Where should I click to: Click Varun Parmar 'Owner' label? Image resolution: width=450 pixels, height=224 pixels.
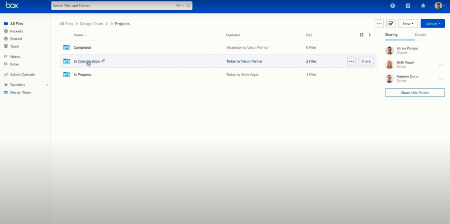[402, 53]
